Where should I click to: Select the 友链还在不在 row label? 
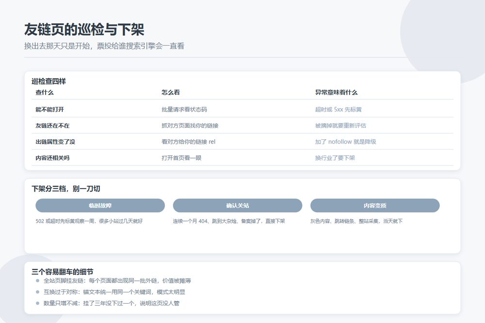52,125
